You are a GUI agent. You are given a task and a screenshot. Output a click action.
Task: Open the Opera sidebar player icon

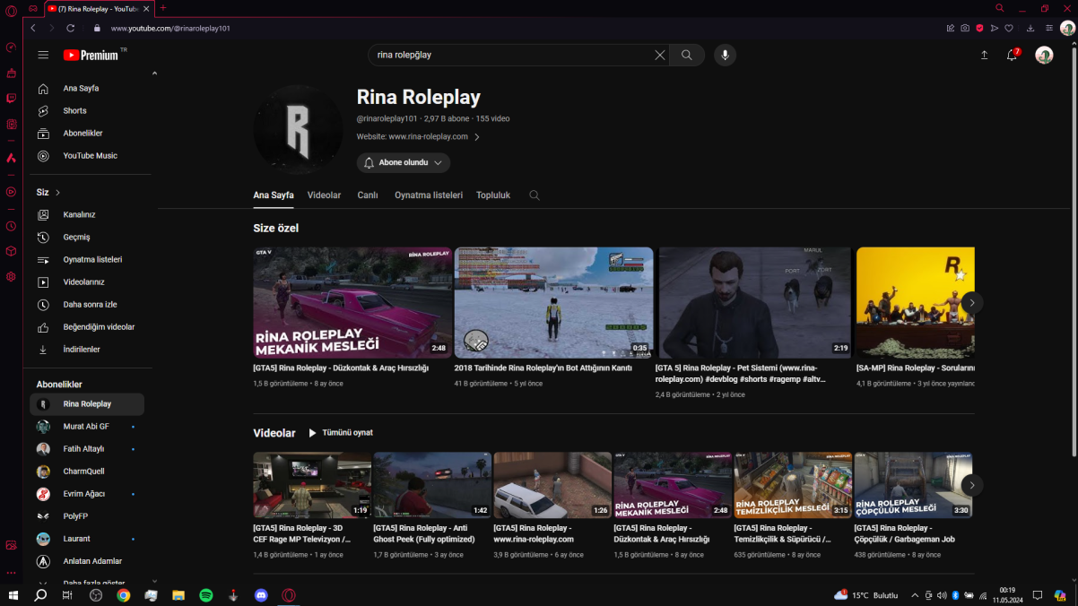pos(11,191)
